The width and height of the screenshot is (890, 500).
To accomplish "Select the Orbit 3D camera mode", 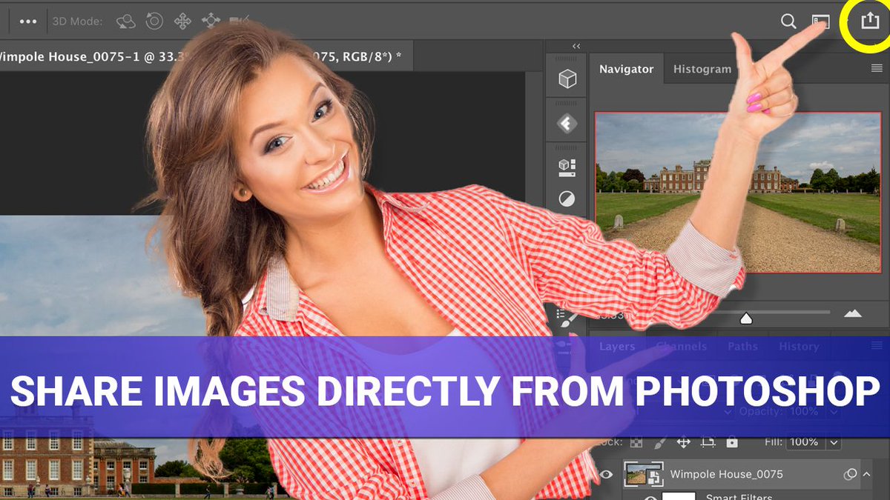I will [126, 21].
